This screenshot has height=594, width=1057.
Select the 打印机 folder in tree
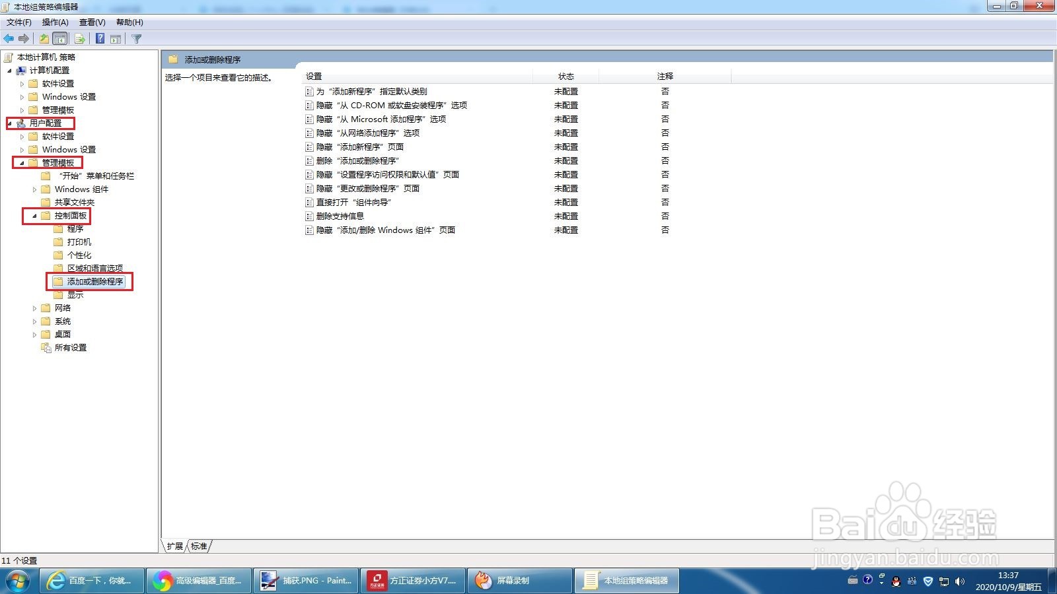[x=79, y=242]
